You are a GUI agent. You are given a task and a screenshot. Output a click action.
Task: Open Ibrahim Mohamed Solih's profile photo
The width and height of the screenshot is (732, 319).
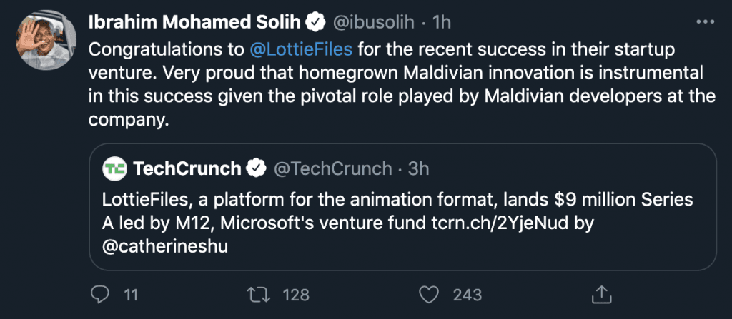(x=47, y=41)
